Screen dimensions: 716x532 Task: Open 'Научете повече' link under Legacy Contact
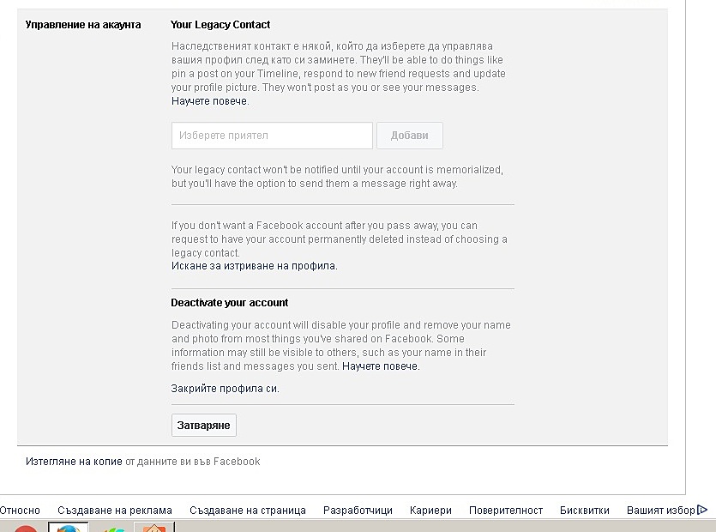pyautogui.click(x=209, y=101)
